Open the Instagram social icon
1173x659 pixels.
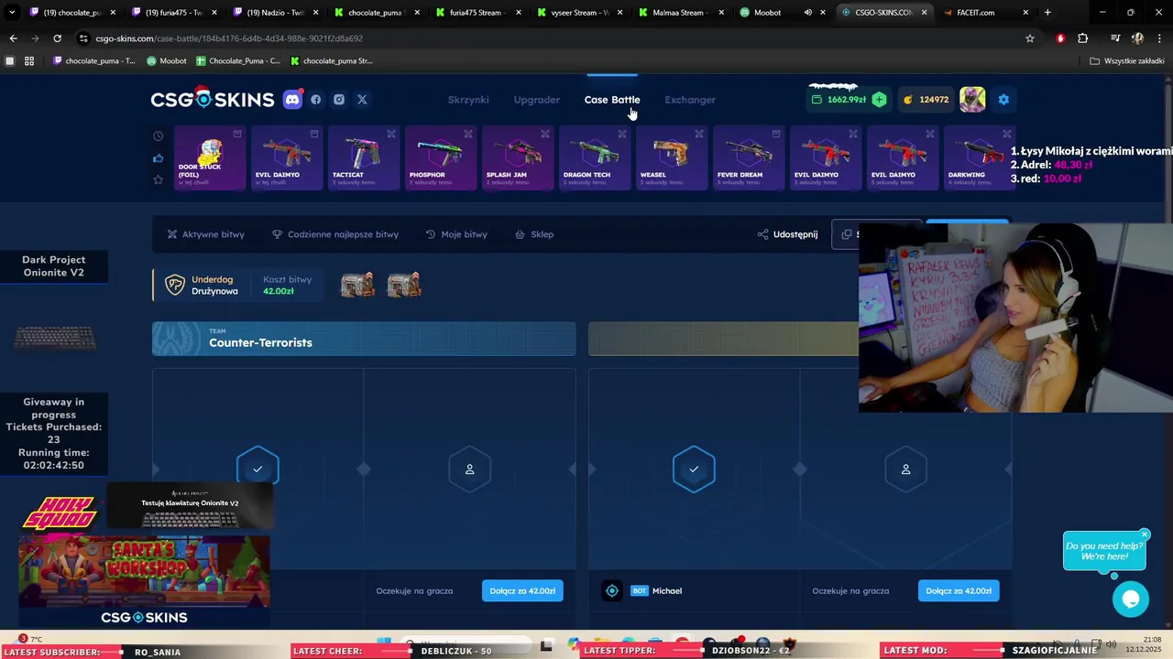click(x=339, y=100)
